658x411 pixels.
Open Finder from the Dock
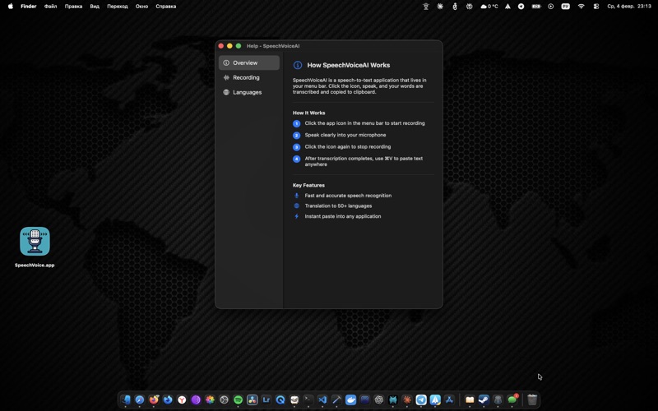(126, 399)
